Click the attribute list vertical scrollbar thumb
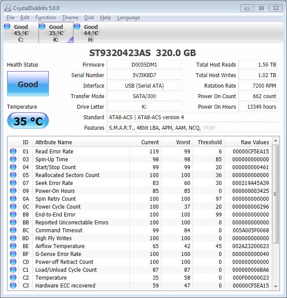 (276, 194)
